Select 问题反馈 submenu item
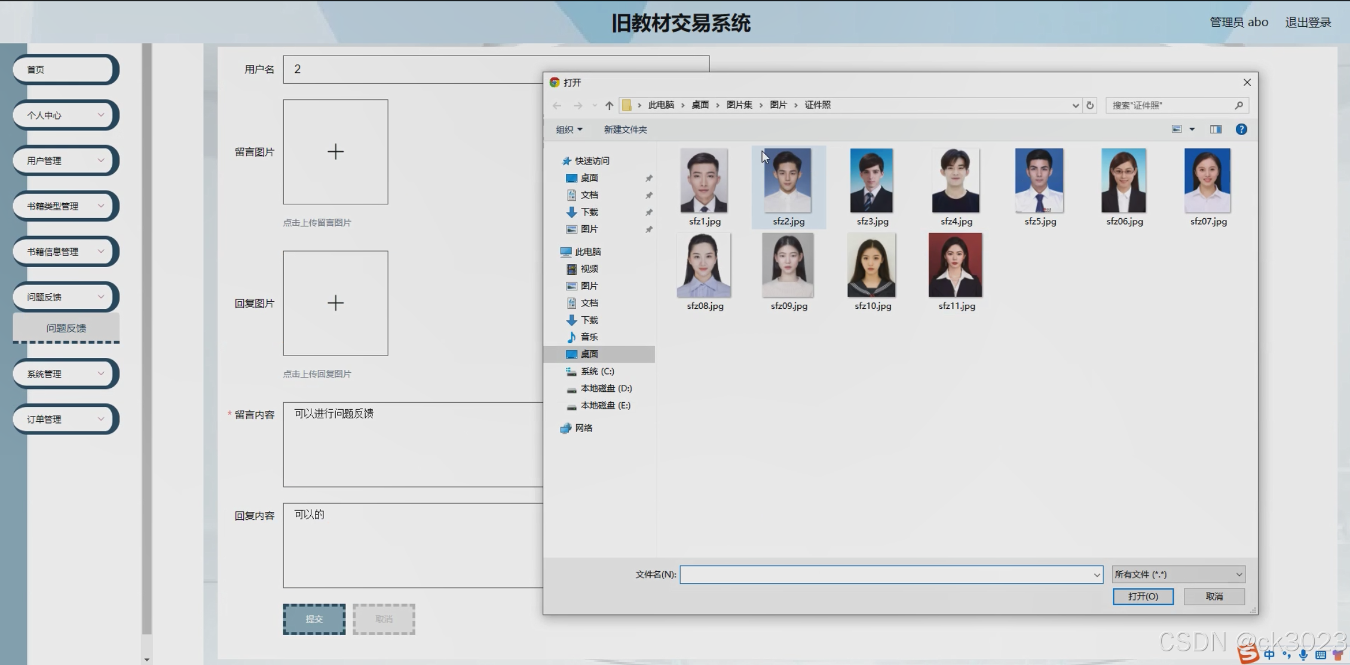The width and height of the screenshot is (1350, 665). click(x=66, y=328)
